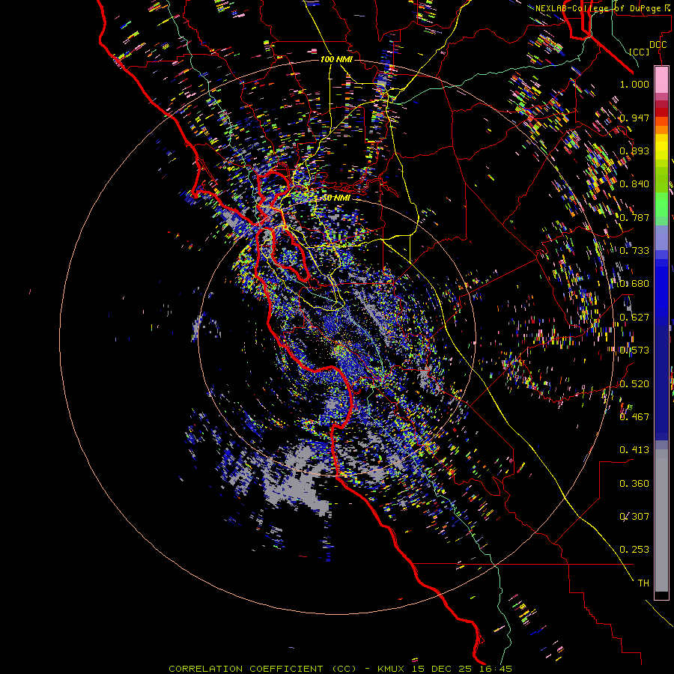Click the CORRELATION COEFFICIENT (CC) title text

pyautogui.click(x=262, y=669)
